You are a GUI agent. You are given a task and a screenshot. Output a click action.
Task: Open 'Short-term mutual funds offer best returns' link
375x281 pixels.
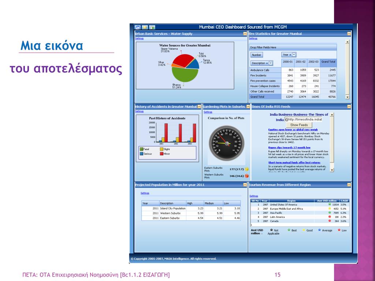(x=294, y=162)
